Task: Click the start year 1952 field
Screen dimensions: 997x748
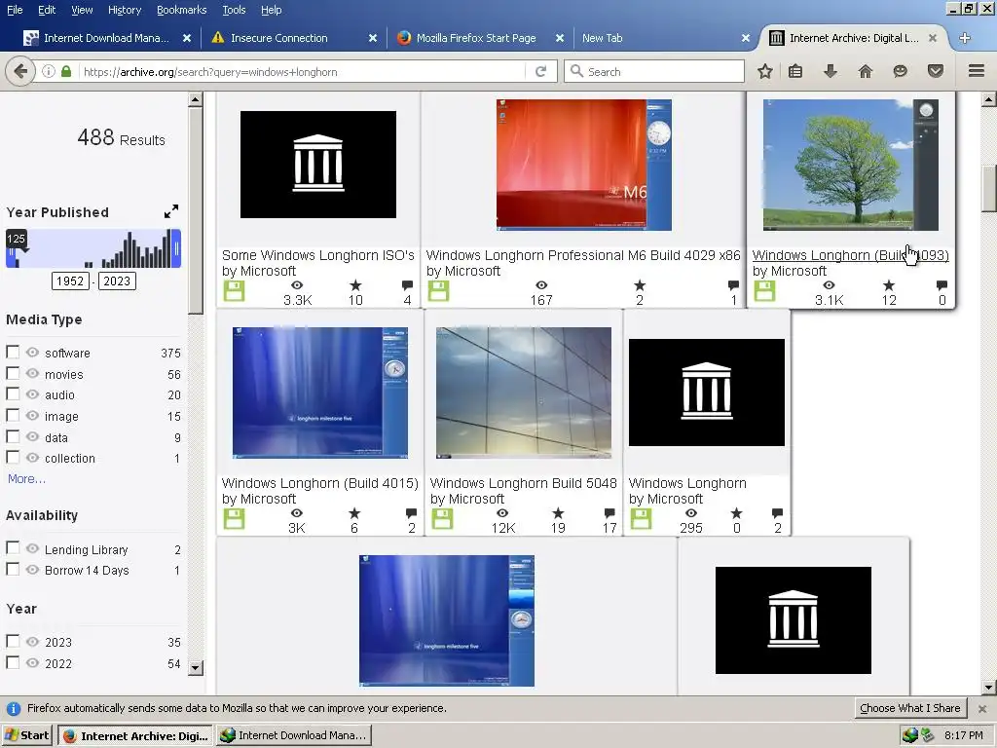Action: tap(70, 281)
